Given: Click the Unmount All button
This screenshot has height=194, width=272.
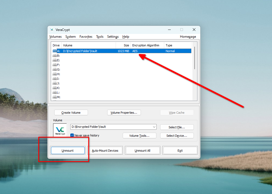Looking at the screenshot, I should pyautogui.click(x=143, y=151).
